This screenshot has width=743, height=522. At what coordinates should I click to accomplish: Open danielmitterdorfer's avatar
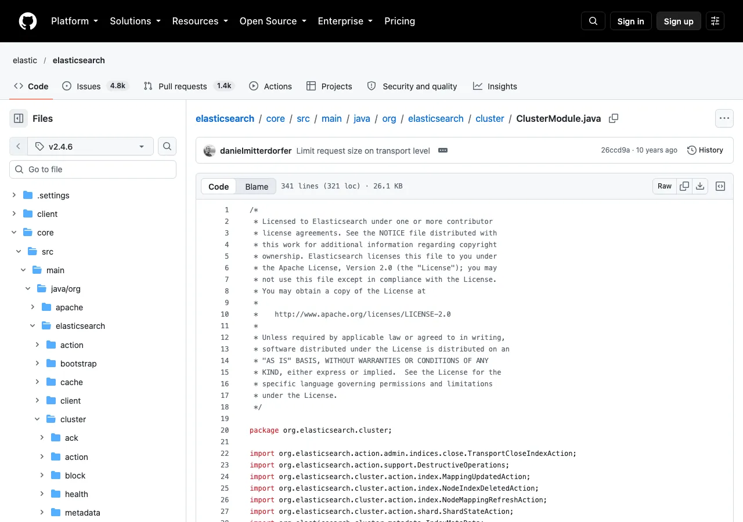pyautogui.click(x=210, y=151)
